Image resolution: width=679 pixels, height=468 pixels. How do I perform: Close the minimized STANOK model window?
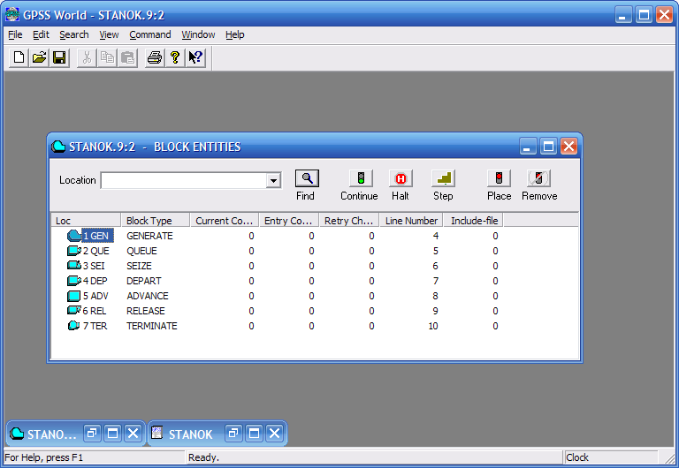coord(275,433)
